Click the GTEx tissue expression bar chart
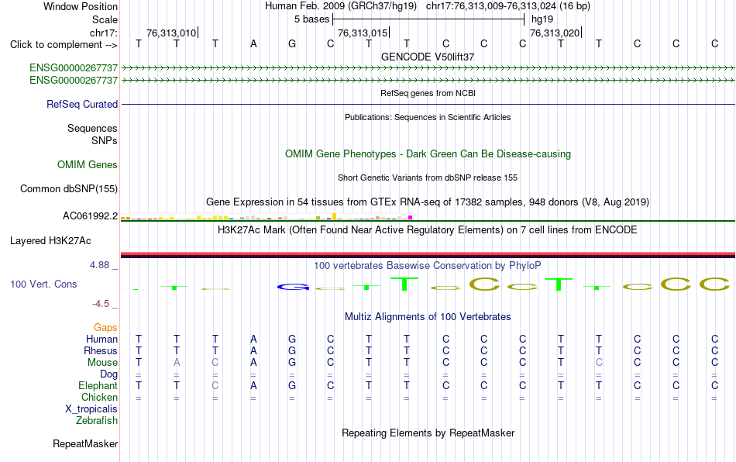The image size is (736, 462). [x=267, y=217]
